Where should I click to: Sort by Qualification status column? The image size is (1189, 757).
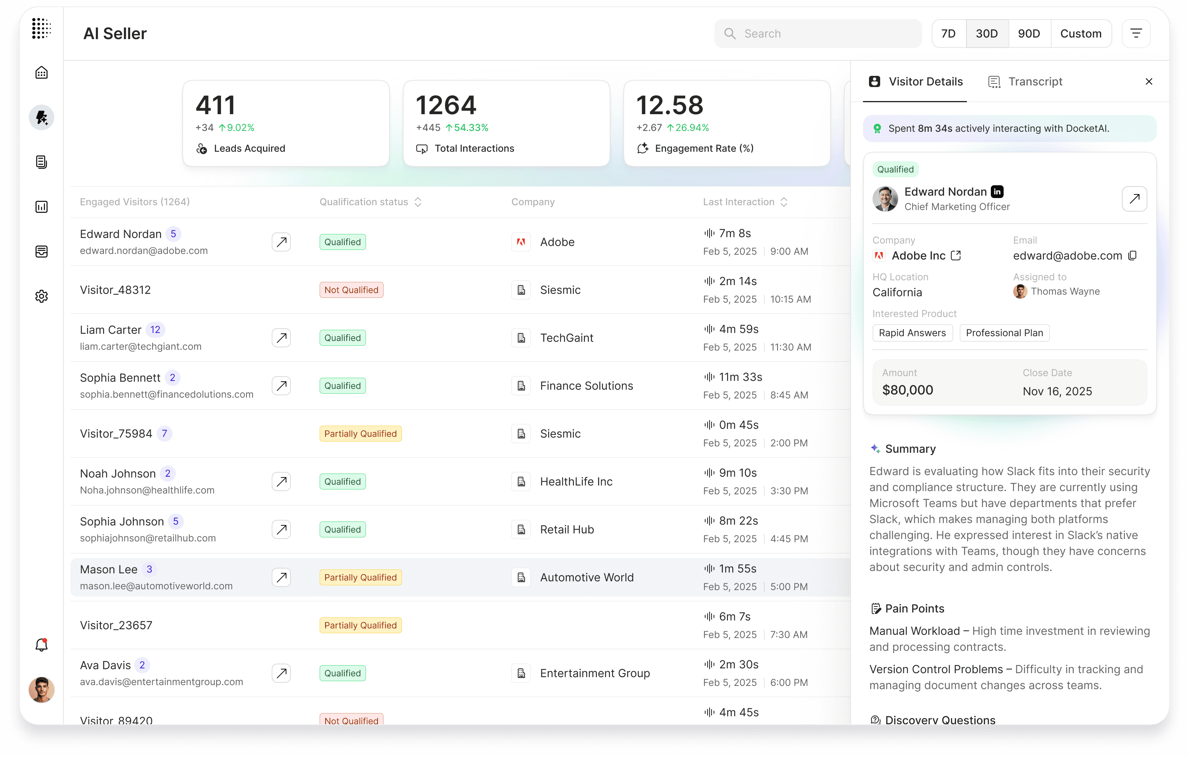pos(418,202)
